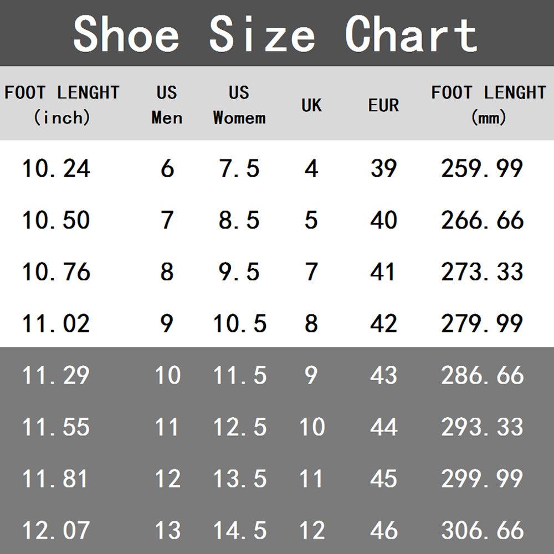
Task: Click US Men size 11 cell
Action: click(x=167, y=427)
